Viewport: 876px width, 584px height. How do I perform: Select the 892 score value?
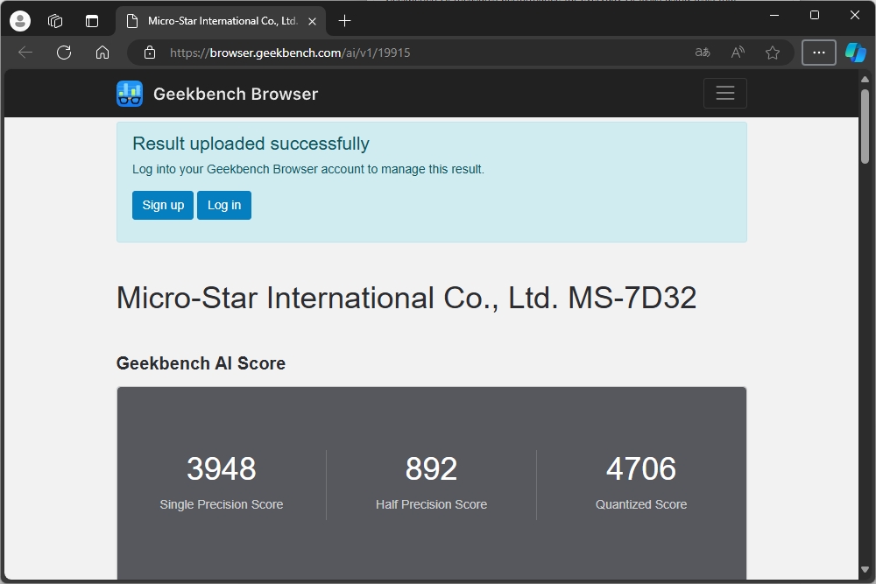[x=431, y=468]
